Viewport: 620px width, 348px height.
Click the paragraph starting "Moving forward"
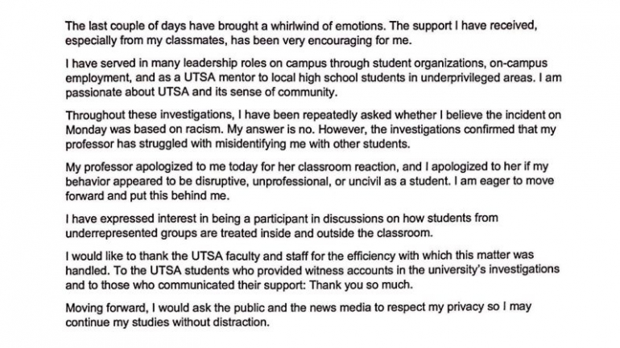[x=298, y=314]
